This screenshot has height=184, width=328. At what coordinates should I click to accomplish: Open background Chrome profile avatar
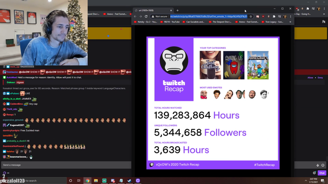click(x=319, y=9)
